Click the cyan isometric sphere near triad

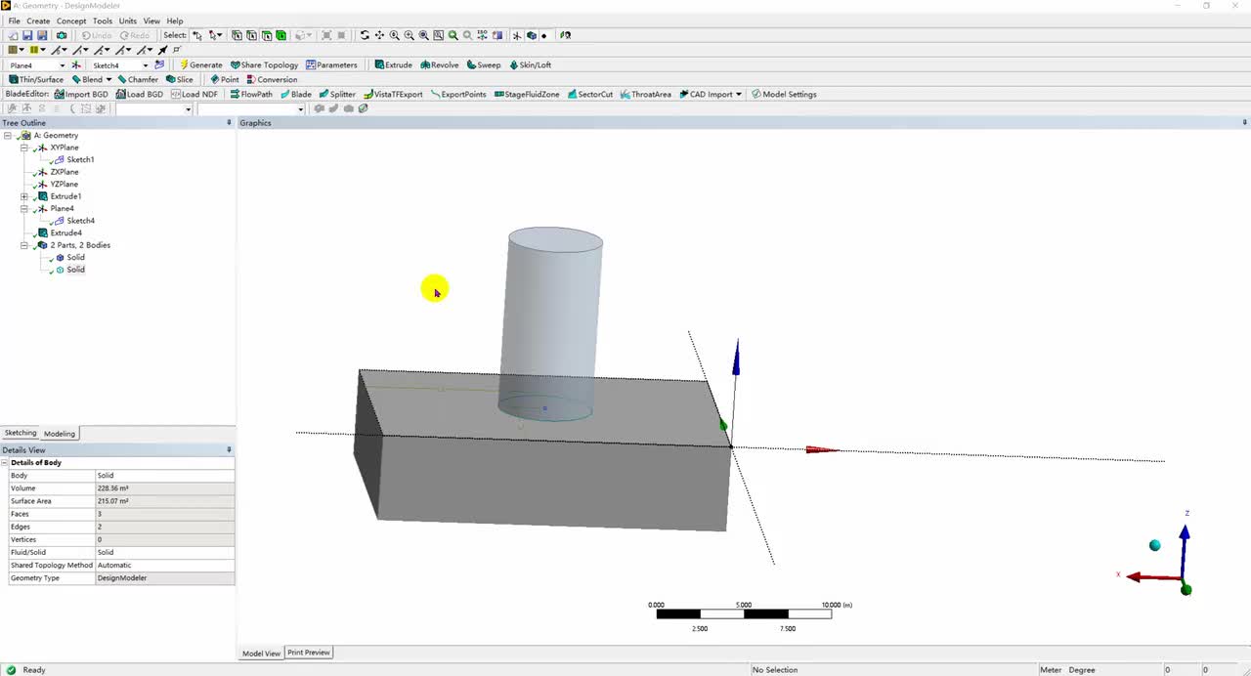(1155, 545)
